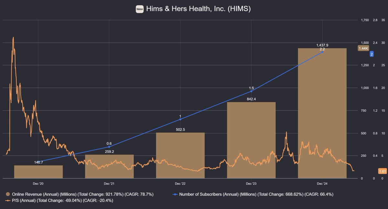
Task: Select the Dec '20 revenue bar
Action: pos(38,172)
